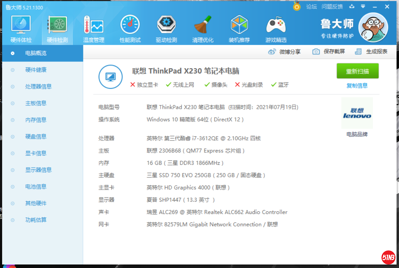The image size is (399, 268).
Task: Click 问题反馈 feedback link in title bar
Action: click(332, 6)
